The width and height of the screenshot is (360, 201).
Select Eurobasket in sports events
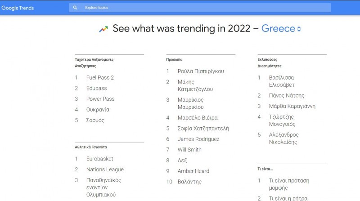click(x=99, y=159)
